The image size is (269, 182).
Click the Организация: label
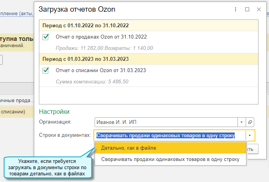tap(55, 122)
